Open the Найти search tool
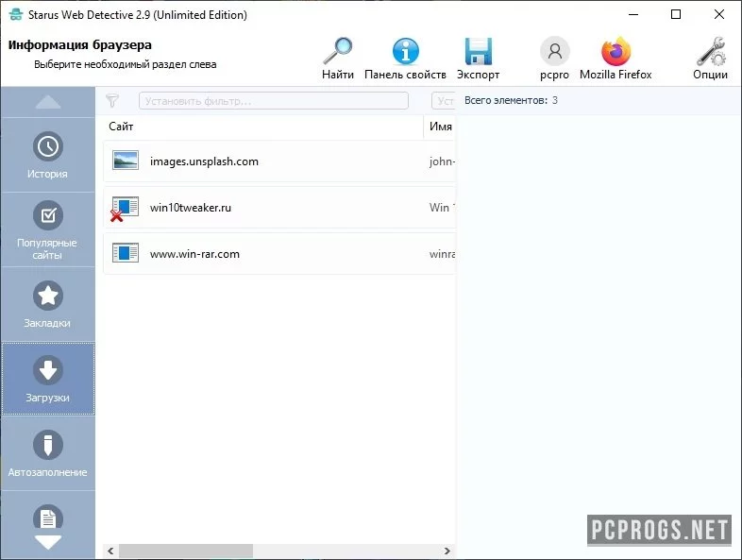 337,59
